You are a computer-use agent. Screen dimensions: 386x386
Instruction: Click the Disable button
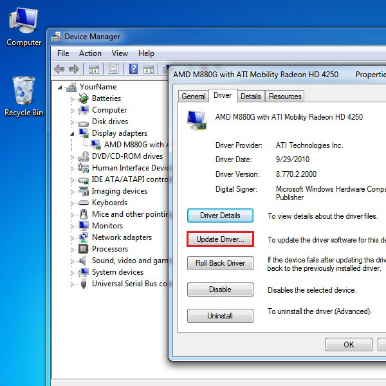[x=220, y=289]
